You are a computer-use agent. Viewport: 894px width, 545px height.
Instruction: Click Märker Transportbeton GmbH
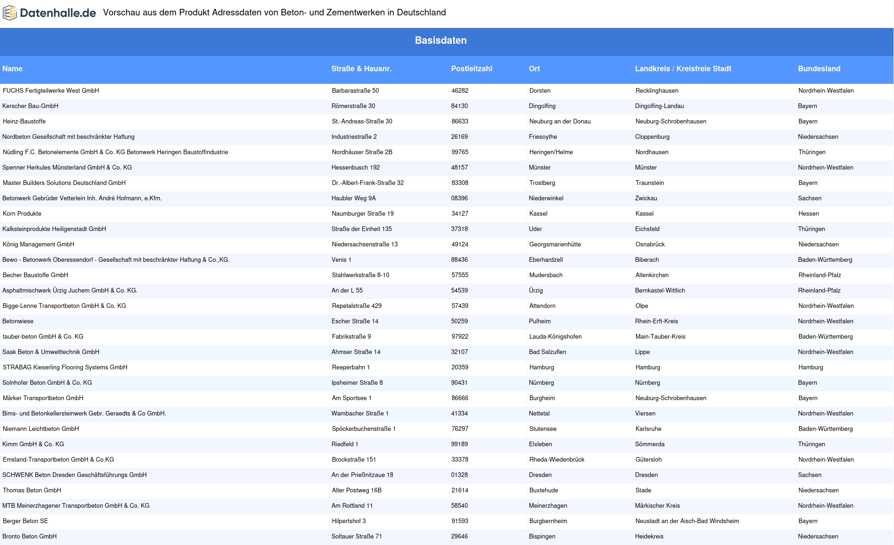43,398
